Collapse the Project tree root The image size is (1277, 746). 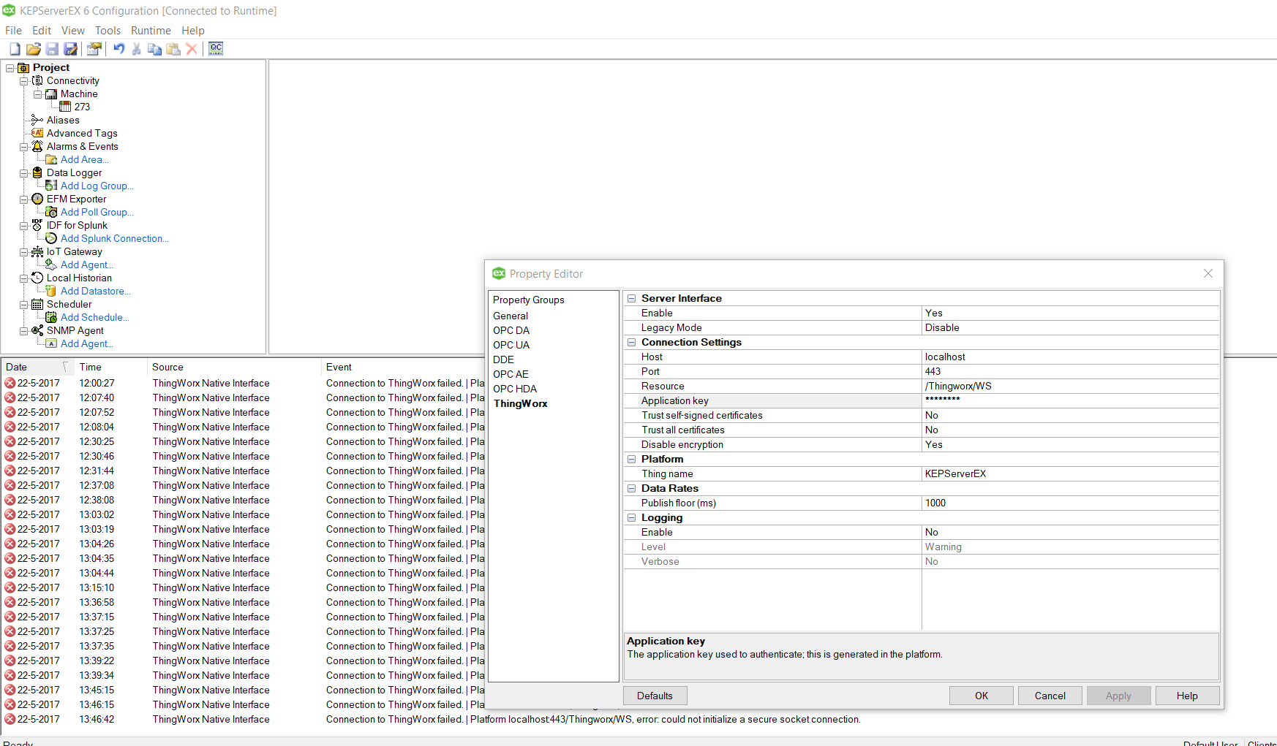(x=10, y=68)
